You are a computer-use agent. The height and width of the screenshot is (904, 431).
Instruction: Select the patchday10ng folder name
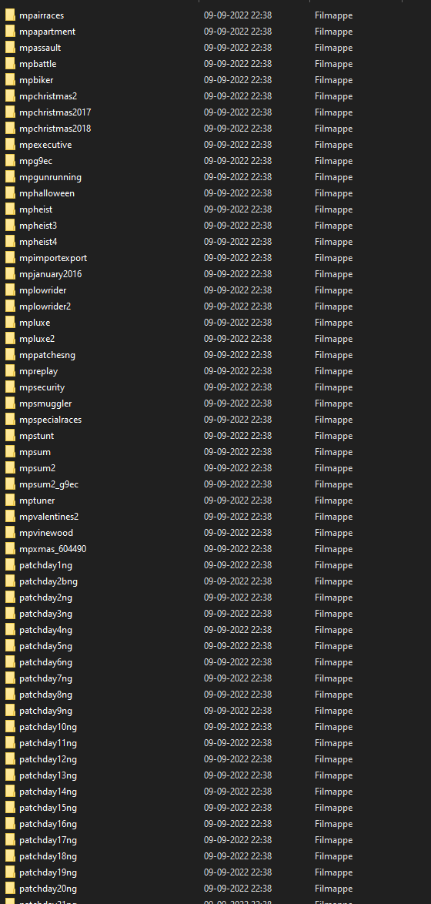coord(48,726)
